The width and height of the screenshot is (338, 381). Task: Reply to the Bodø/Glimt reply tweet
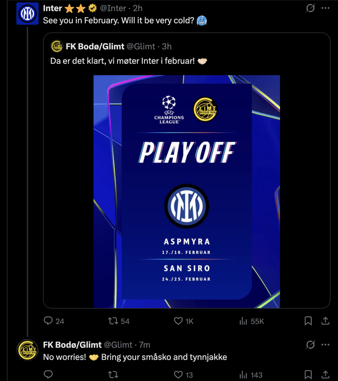[48, 375]
